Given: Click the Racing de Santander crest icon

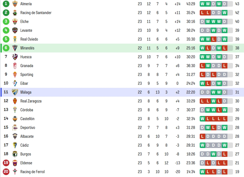Looking at the screenshot, I should point(15,13).
